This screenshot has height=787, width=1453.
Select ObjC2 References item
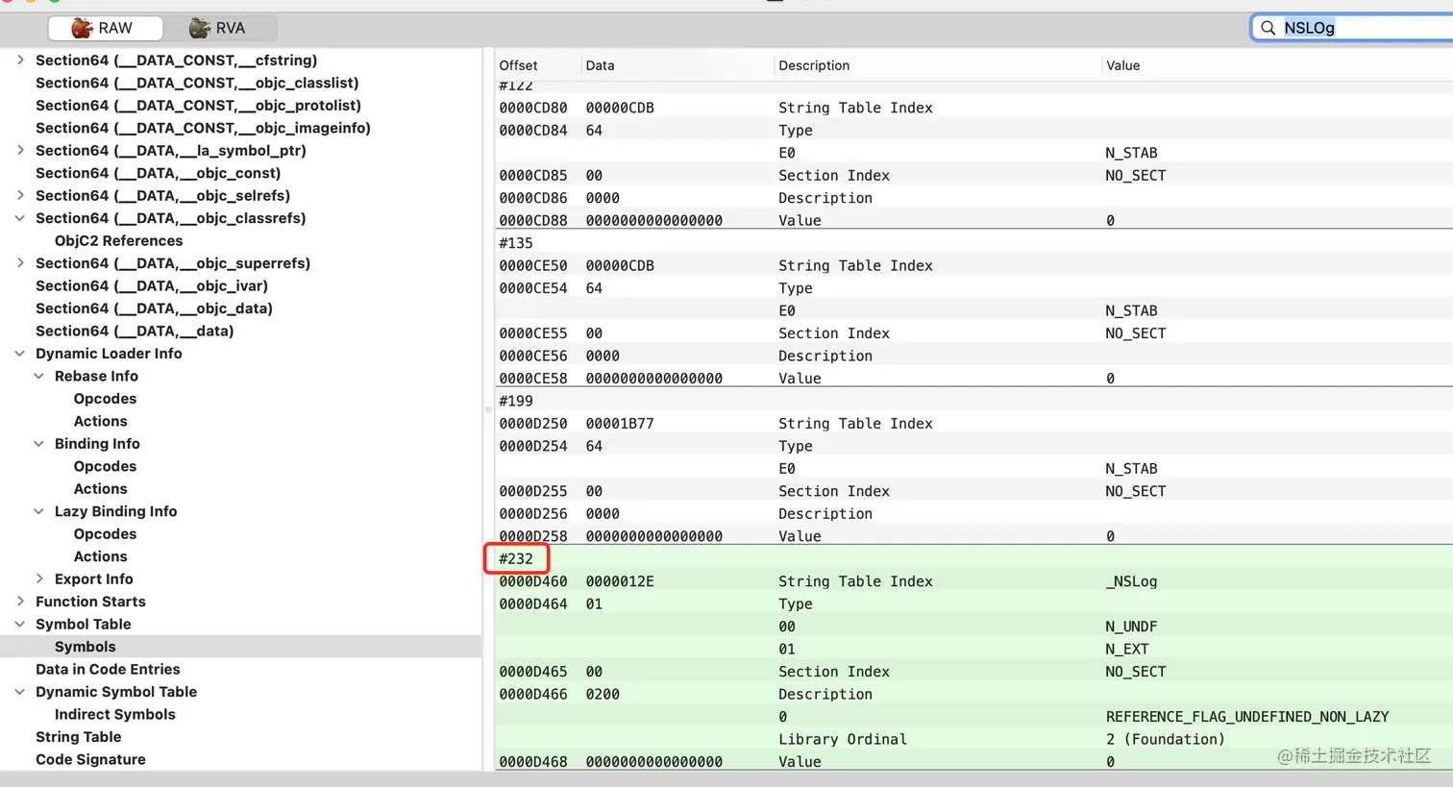coord(118,240)
